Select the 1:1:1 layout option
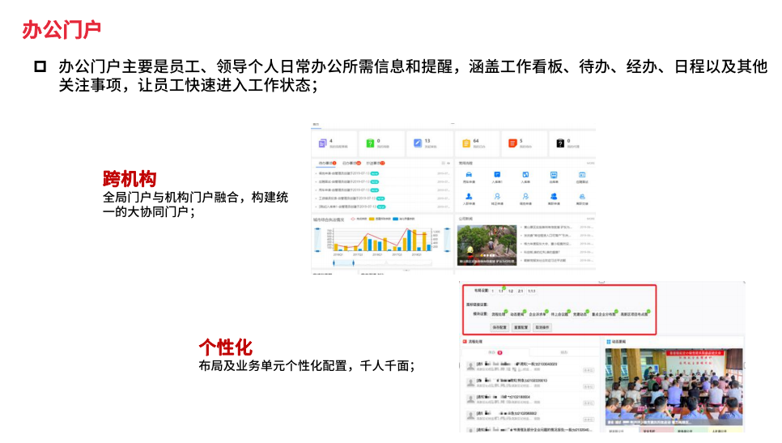Screen dimensions: 782x443 click(532, 290)
